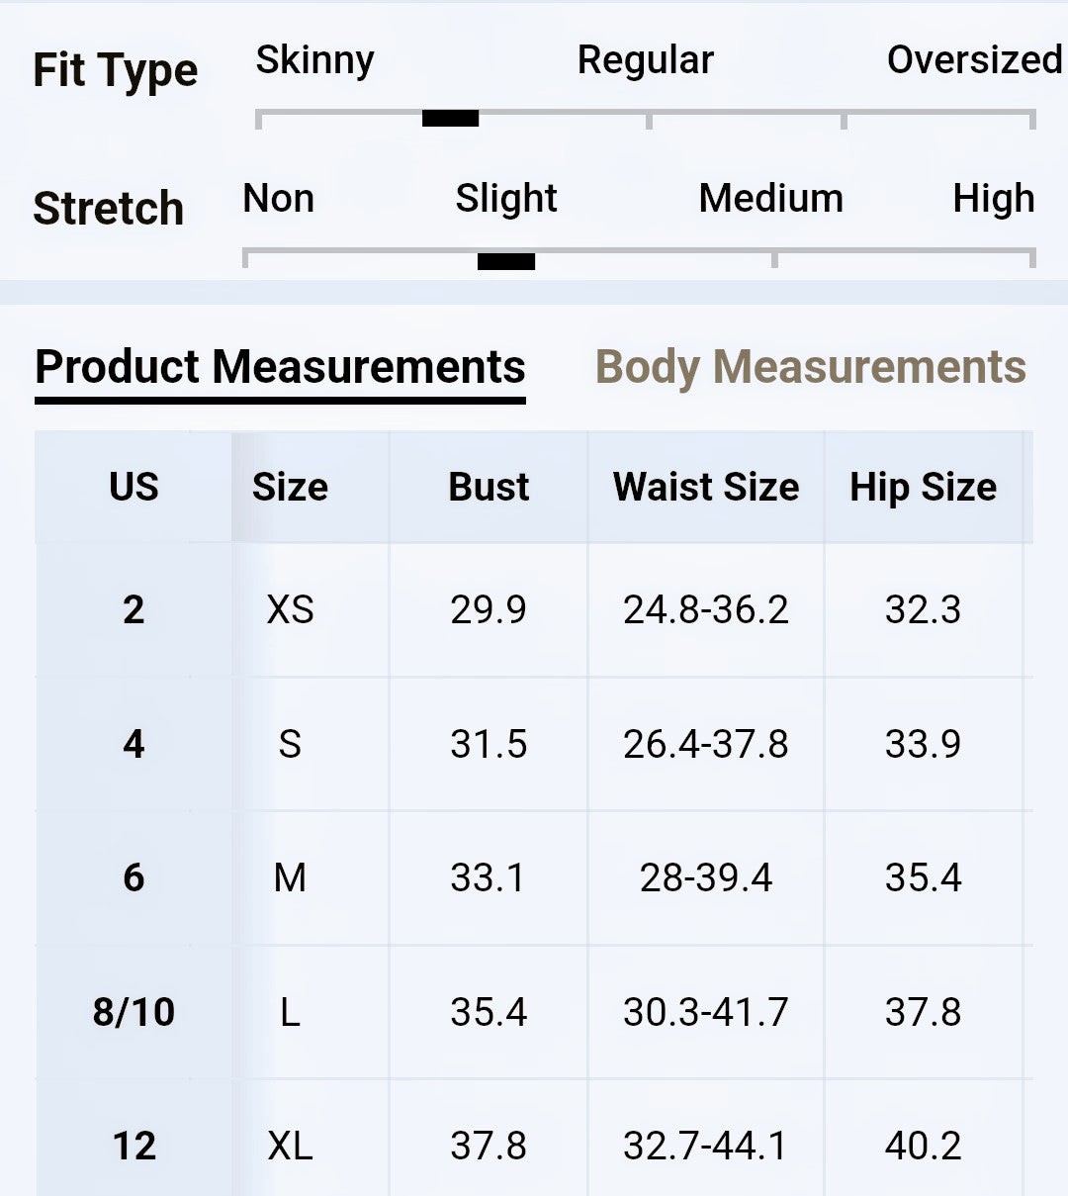Click the Oversized fit label
The image size is (1068, 1196).
click(974, 60)
